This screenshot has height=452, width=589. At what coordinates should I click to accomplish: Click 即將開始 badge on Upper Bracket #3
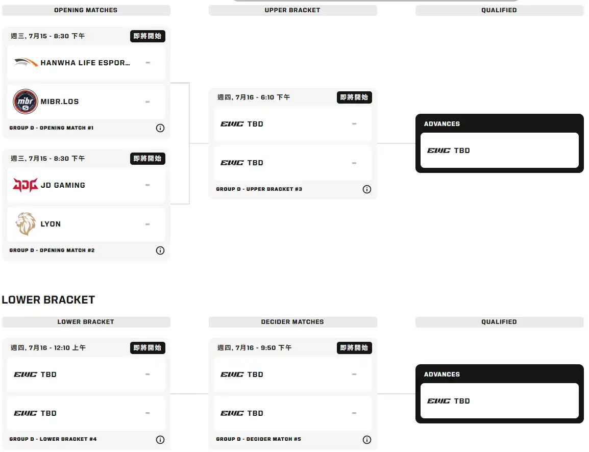(354, 97)
